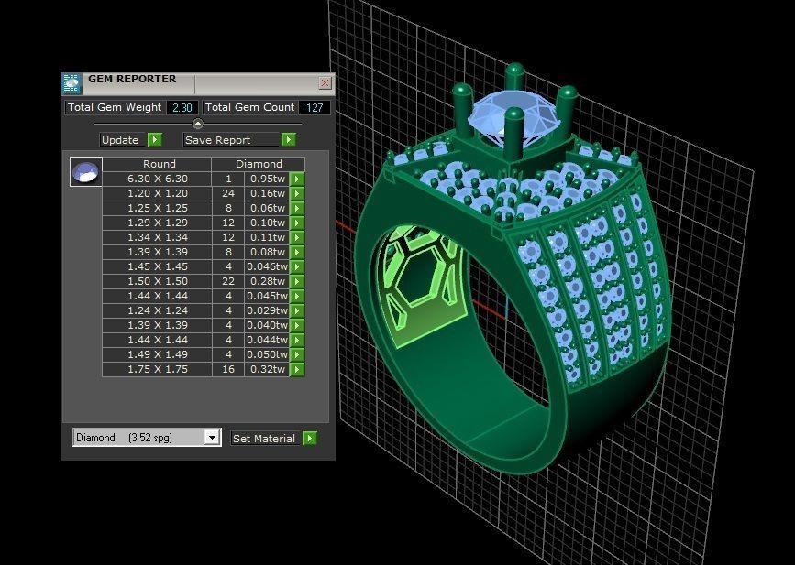Click the count cell showing 22
Screen dimensions: 795x565
(228, 281)
